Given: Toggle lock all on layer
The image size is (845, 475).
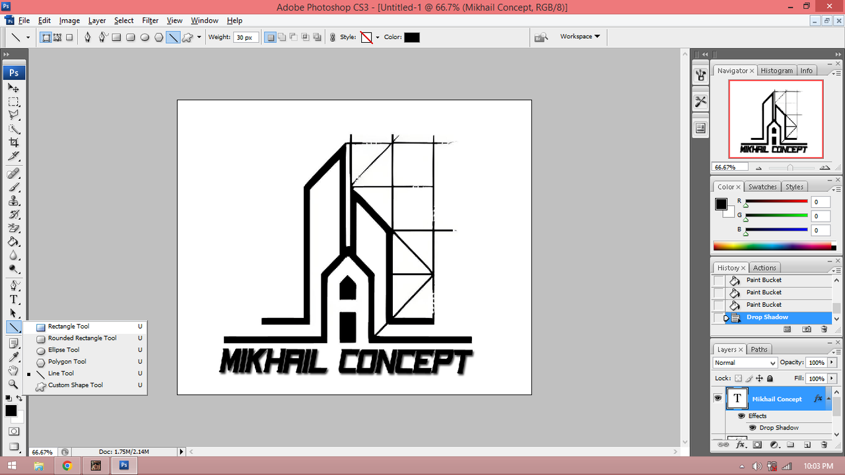Looking at the screenshot, I should click(770, 379).
